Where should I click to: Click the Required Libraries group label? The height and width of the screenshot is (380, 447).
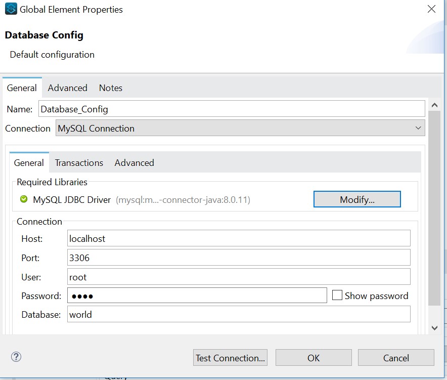pos(52,182)
